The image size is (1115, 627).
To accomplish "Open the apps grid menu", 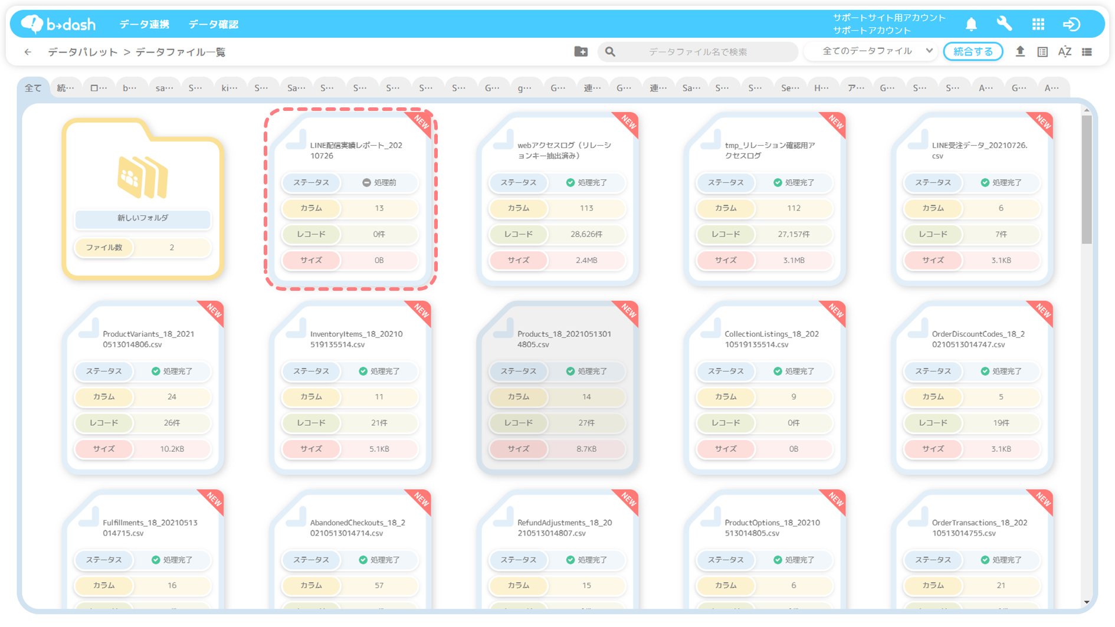I will point(1038,24).
